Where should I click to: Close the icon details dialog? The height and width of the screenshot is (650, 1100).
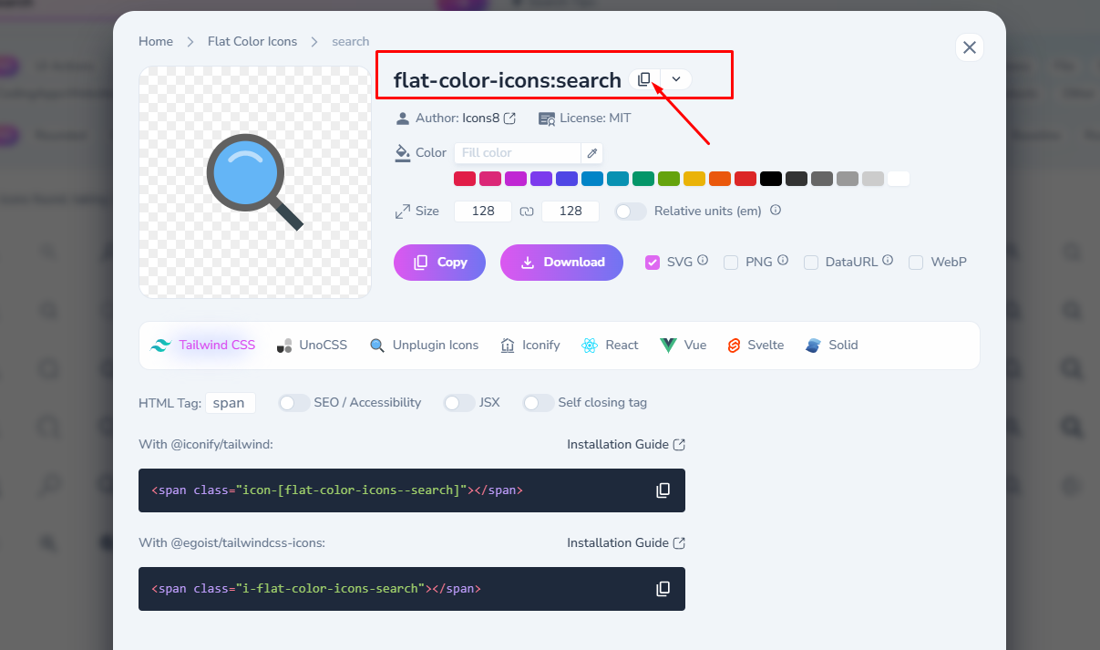970,47
